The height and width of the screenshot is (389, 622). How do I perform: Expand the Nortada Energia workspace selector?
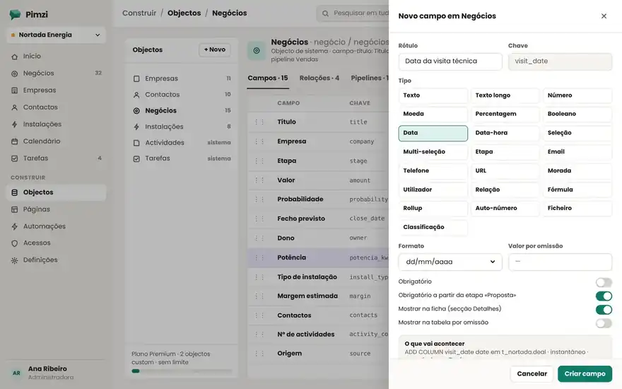tap(57, 35)
